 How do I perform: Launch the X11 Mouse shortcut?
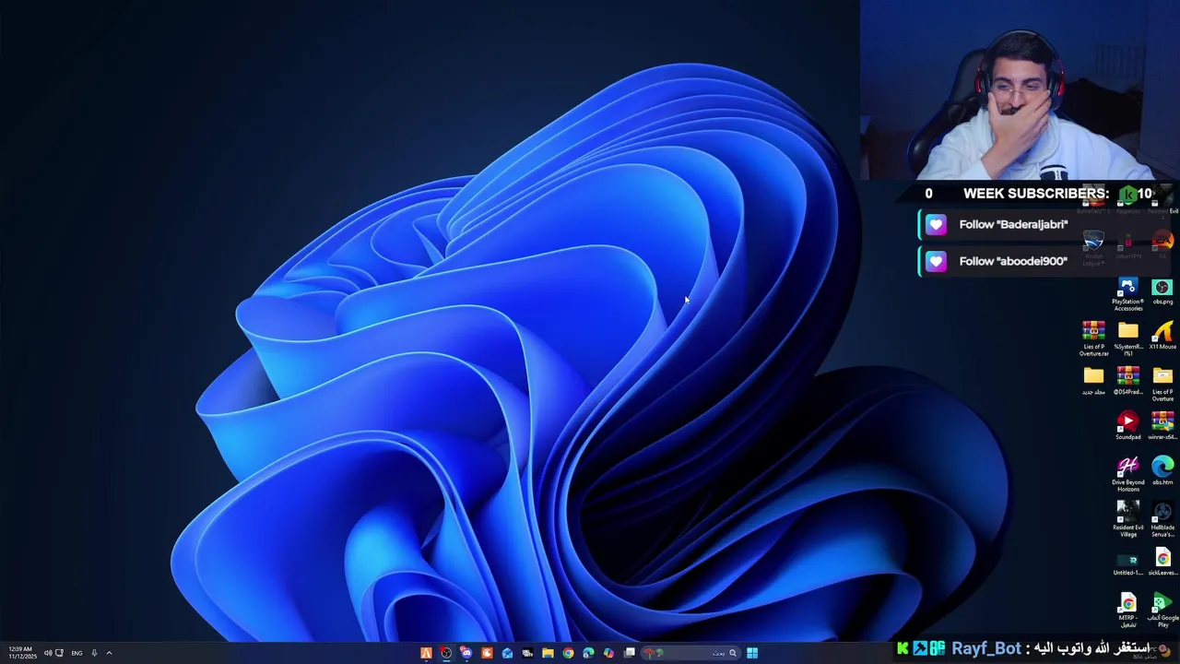coord(1162,336)
